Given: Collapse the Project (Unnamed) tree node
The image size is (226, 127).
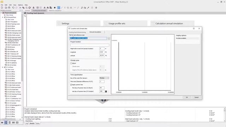Looking at the screenshot, I should (1, 13).
